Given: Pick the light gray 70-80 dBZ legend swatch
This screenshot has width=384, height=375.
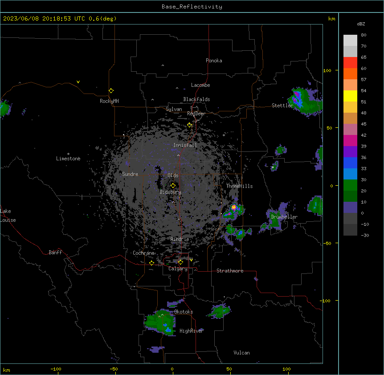Looking at the screenshot, I should 350,41.
